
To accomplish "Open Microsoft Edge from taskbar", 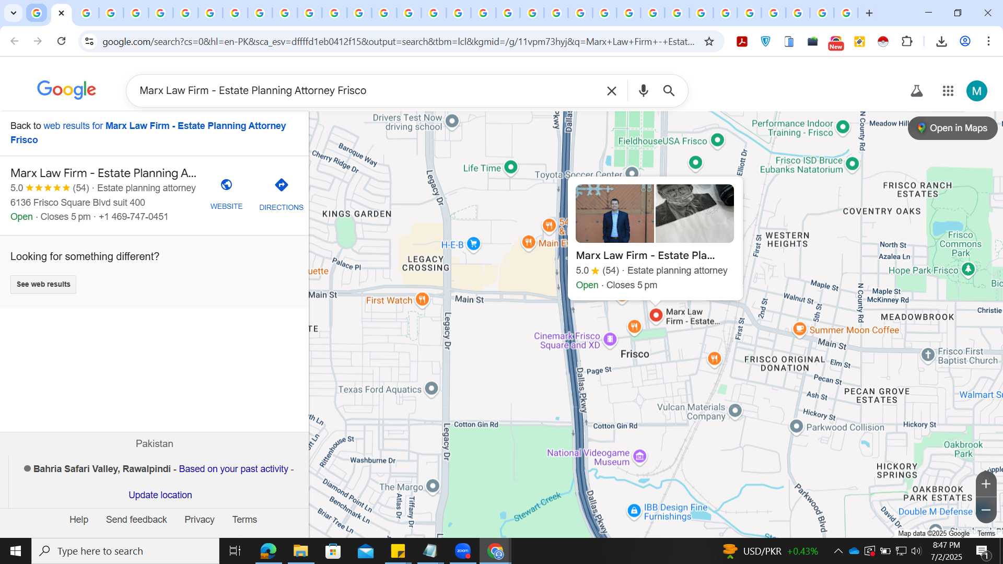I will [x=268, y=551].
